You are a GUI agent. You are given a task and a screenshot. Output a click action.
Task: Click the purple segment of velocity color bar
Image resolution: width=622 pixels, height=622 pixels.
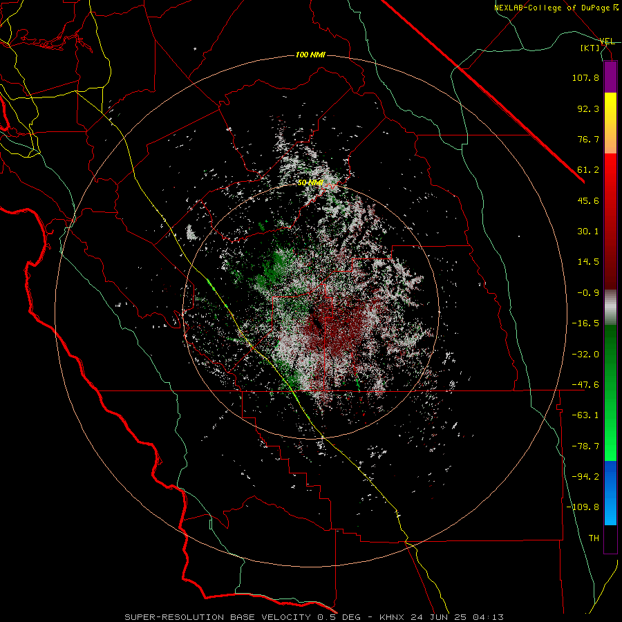click(x=610, y=77)
